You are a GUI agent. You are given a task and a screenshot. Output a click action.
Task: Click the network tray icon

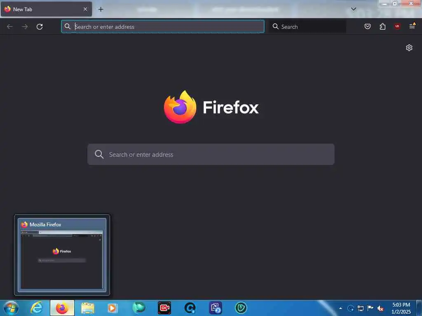click(x=361, y=308)
